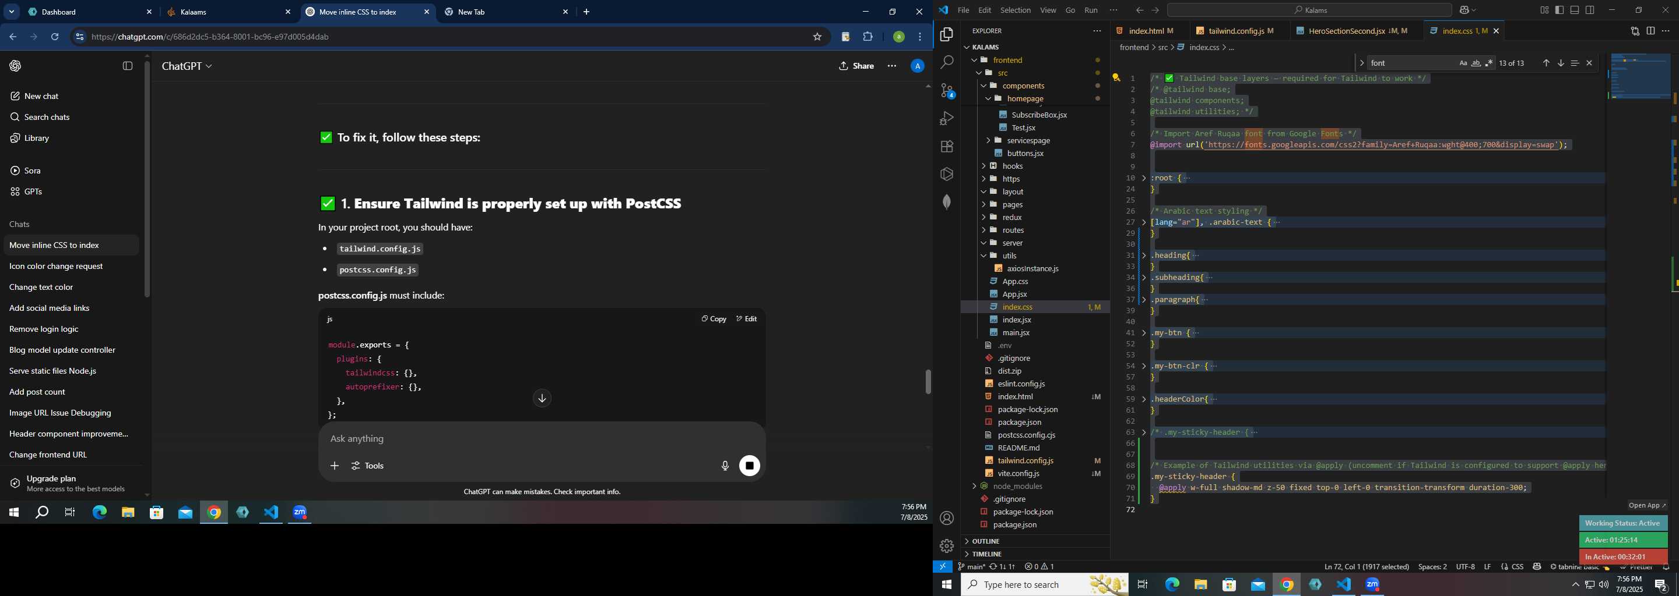Click the Share button in ChatGPT
The image size is (1679, 596).
856,66
